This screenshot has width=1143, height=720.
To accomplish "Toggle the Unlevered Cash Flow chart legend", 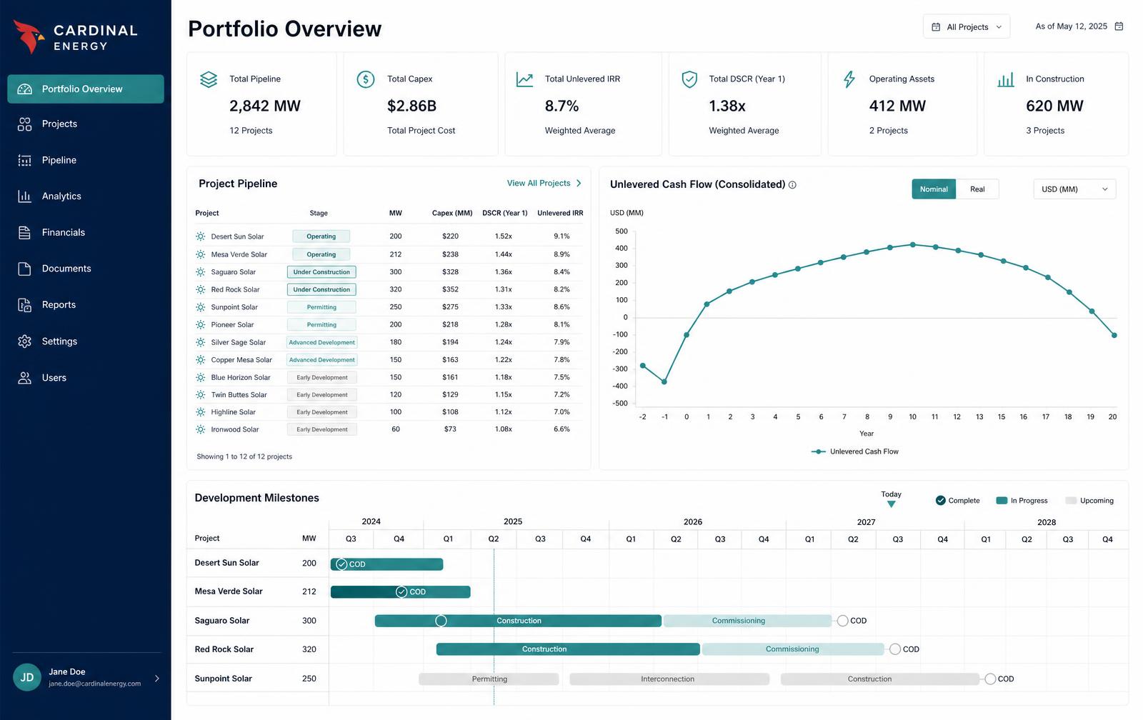I will pos(855,451).
